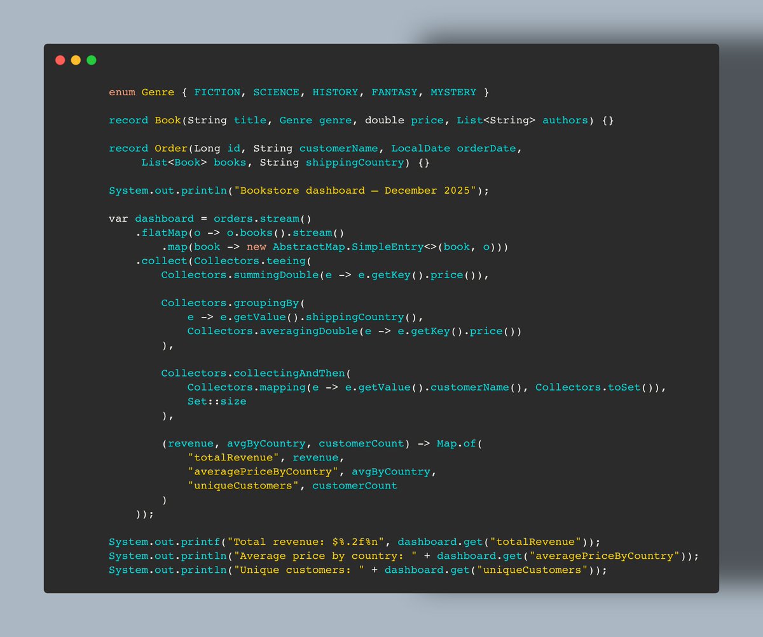763x637 pixels.
Task: Click the red close dot
Action: pos(60,60)
